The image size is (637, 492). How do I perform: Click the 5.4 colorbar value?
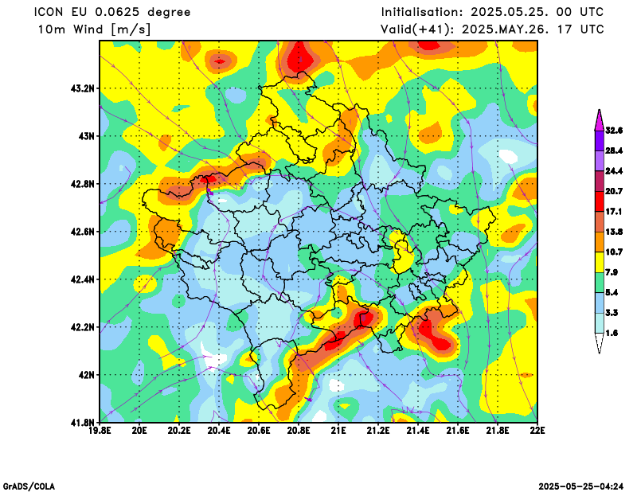[612, 292]
